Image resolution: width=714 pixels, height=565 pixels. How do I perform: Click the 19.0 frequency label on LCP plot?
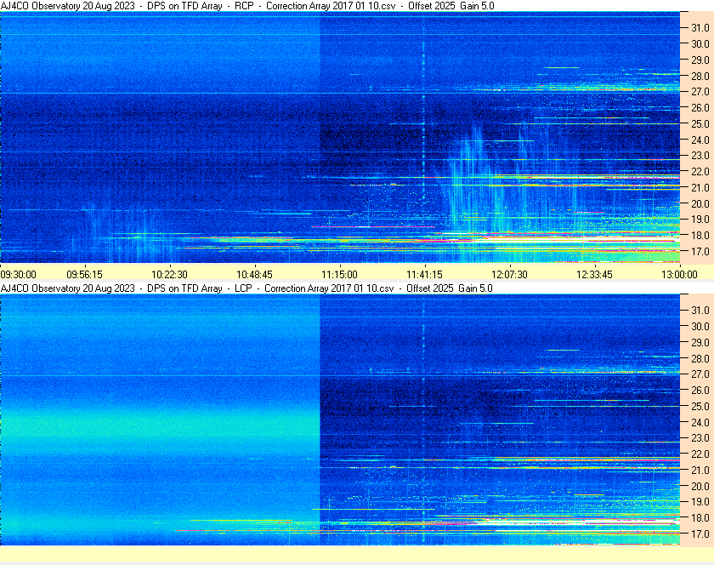(x=700, y=502)
